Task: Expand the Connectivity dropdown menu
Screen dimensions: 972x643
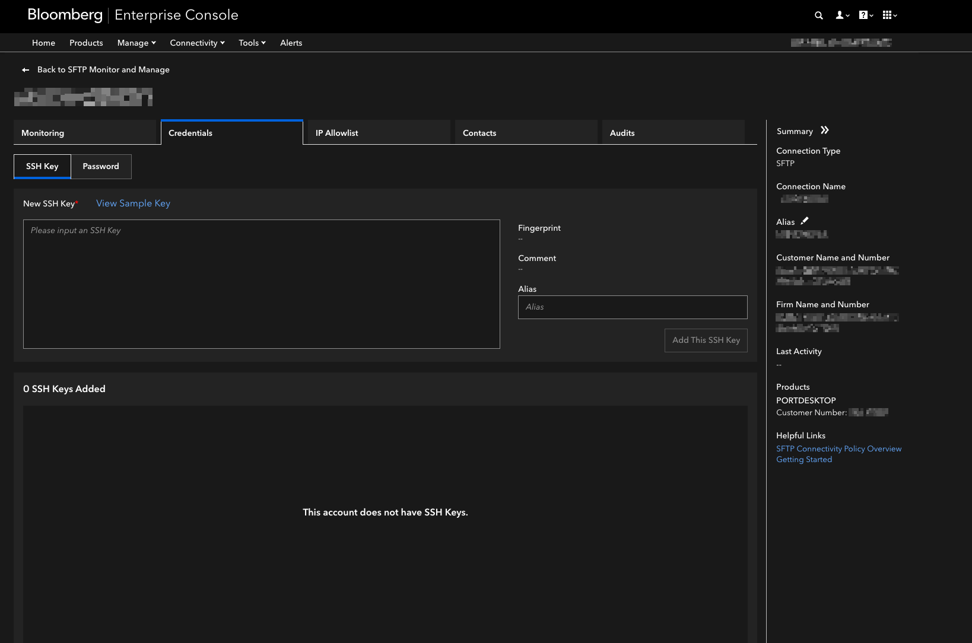Action: [x=197, y=43]
